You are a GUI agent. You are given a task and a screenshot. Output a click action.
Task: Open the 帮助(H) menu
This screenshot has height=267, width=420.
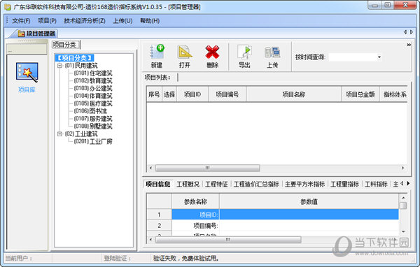pos(150,20)
